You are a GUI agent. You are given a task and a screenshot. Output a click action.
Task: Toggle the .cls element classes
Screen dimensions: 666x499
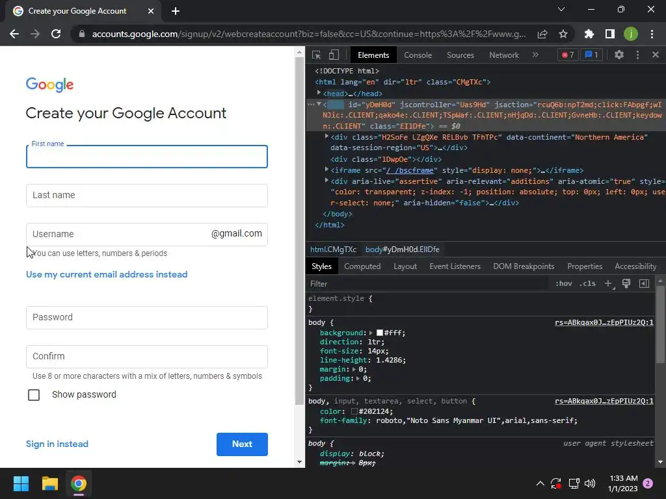click(x=587, y=283)
